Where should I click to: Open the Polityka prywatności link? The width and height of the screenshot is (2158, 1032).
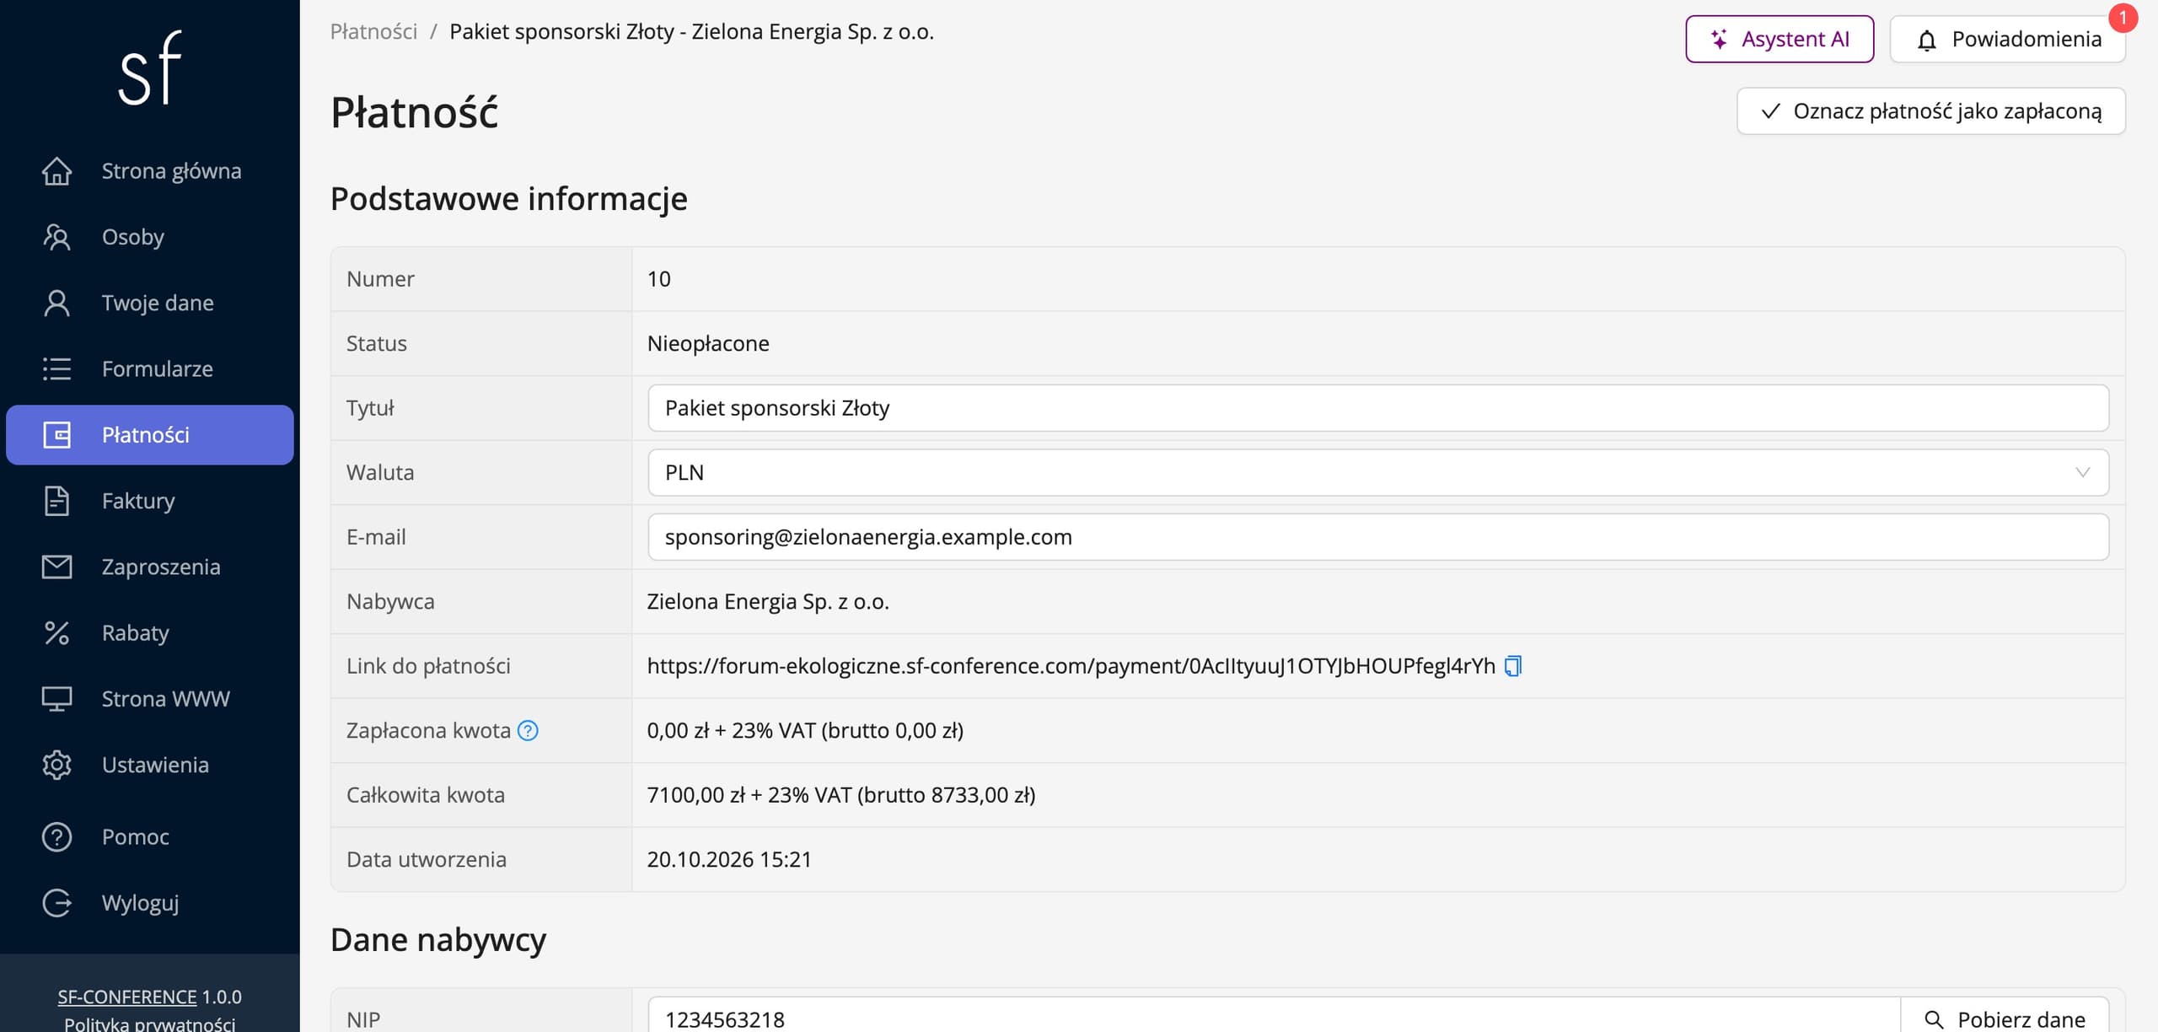tap(150, 1024)
